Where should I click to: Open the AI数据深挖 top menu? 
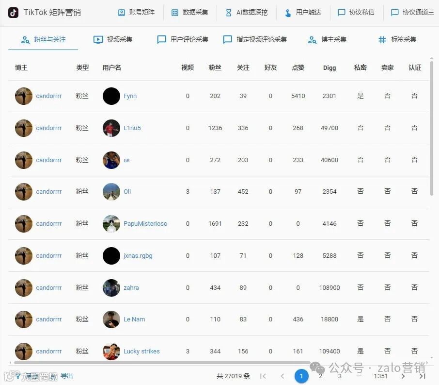tap(246, 12)
